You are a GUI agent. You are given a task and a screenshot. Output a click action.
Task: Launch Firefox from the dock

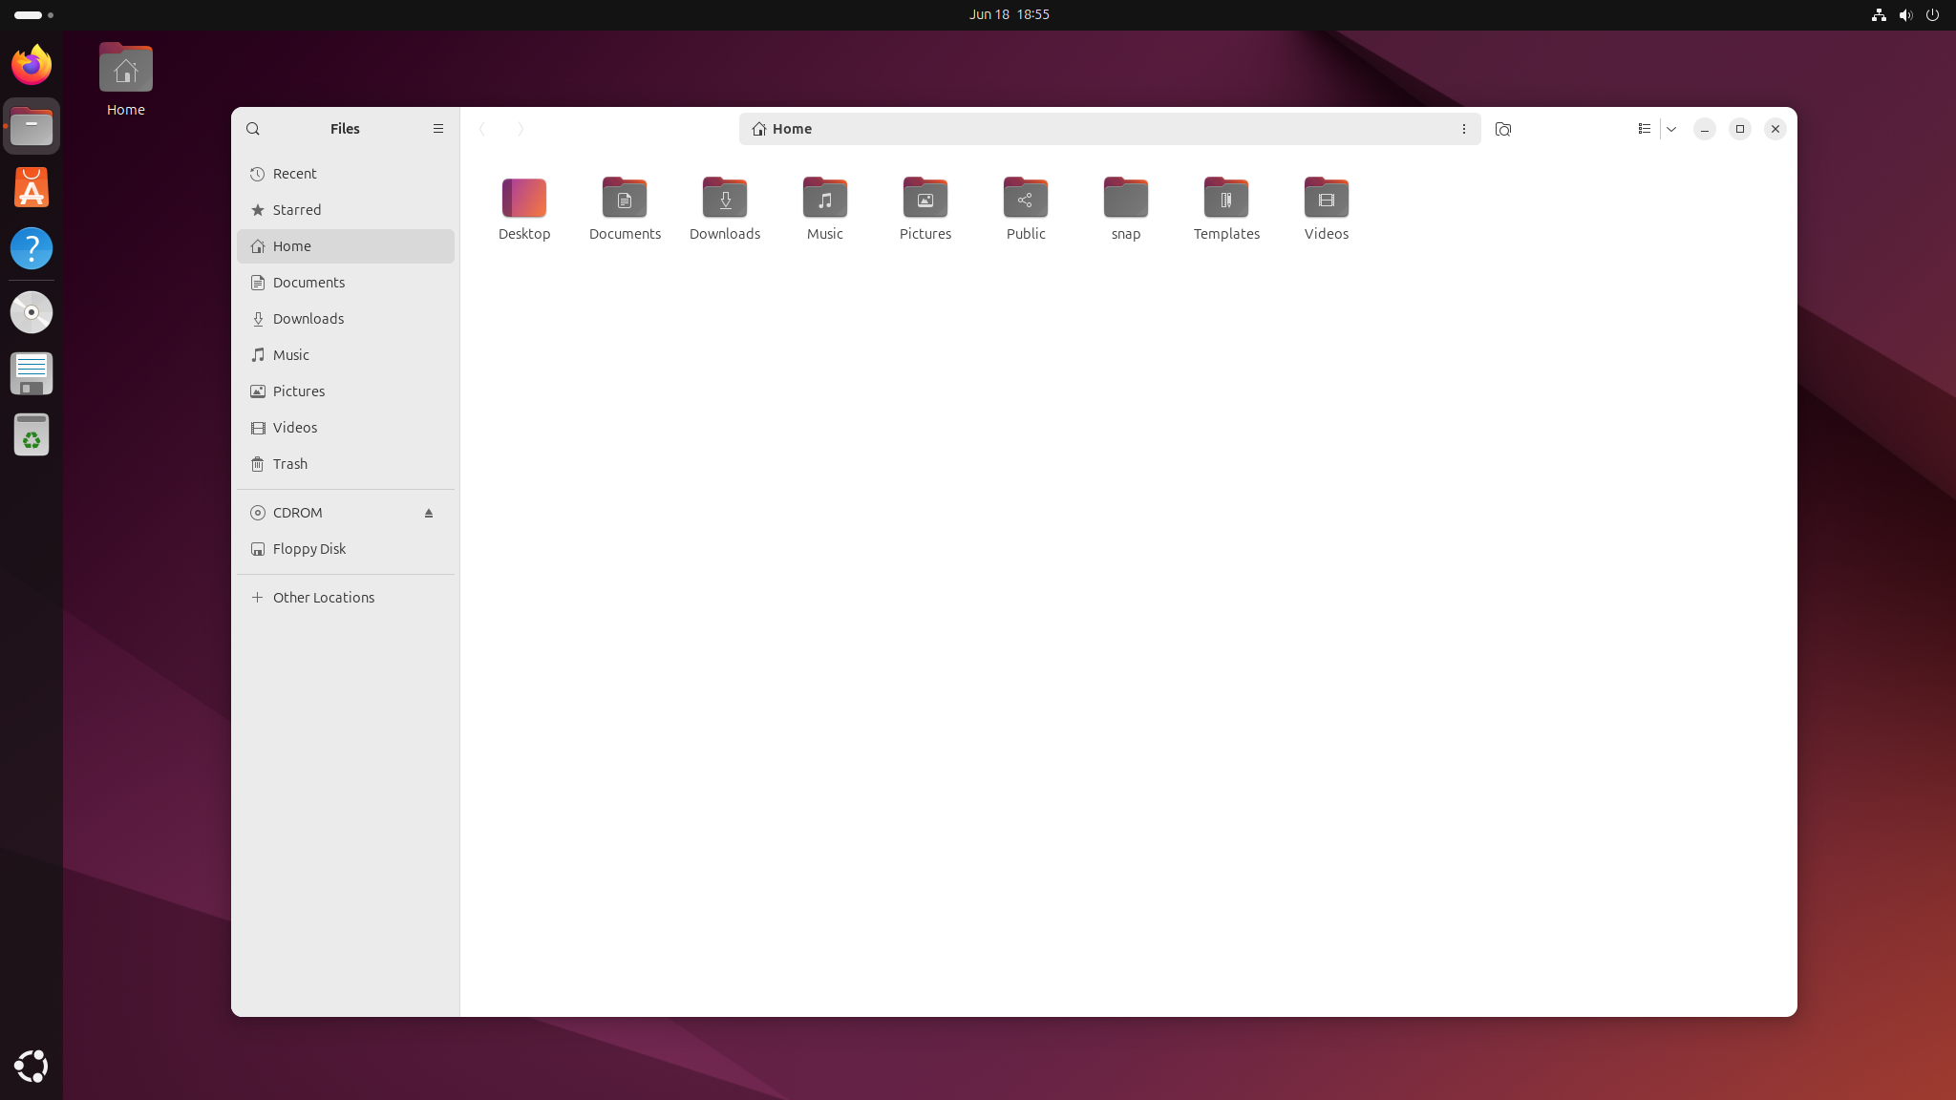(x=32, y=64)
